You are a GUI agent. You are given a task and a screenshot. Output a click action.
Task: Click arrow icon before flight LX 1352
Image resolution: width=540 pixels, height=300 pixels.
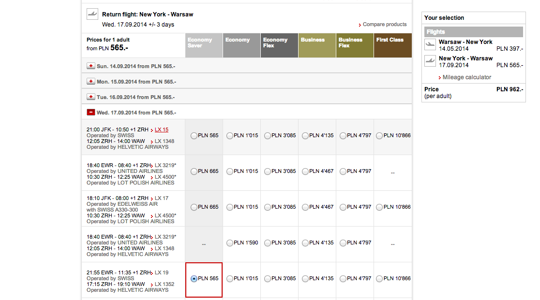coord(152,285)
